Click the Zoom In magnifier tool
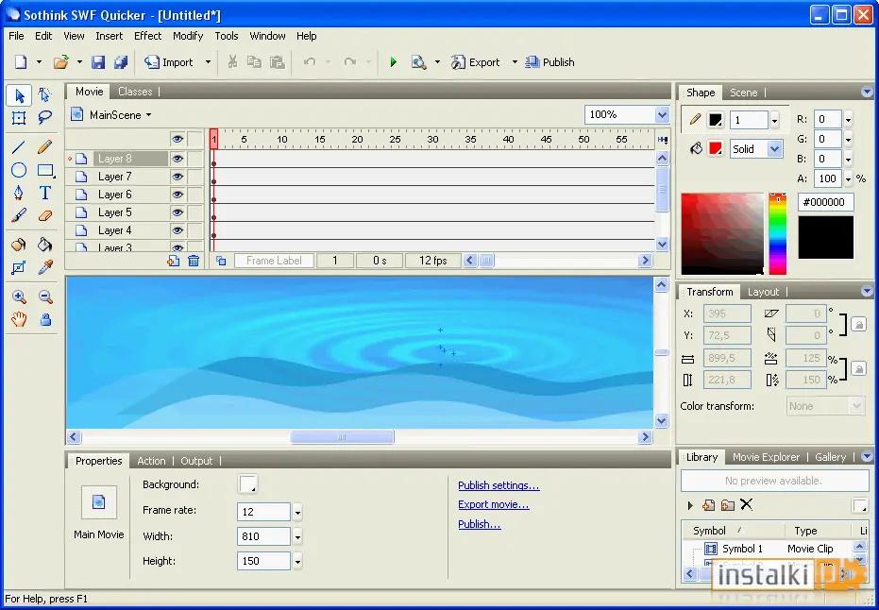Viewport: 879px width, 610px height. click(19, 297)
